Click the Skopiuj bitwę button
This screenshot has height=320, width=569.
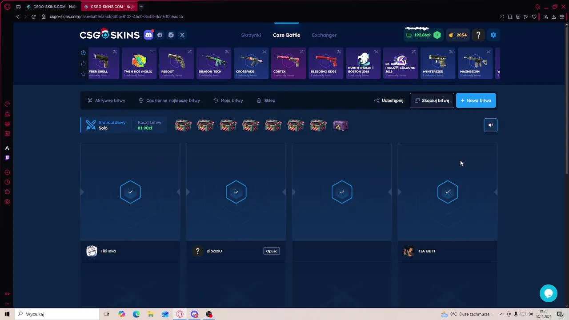tap(432, 100)
